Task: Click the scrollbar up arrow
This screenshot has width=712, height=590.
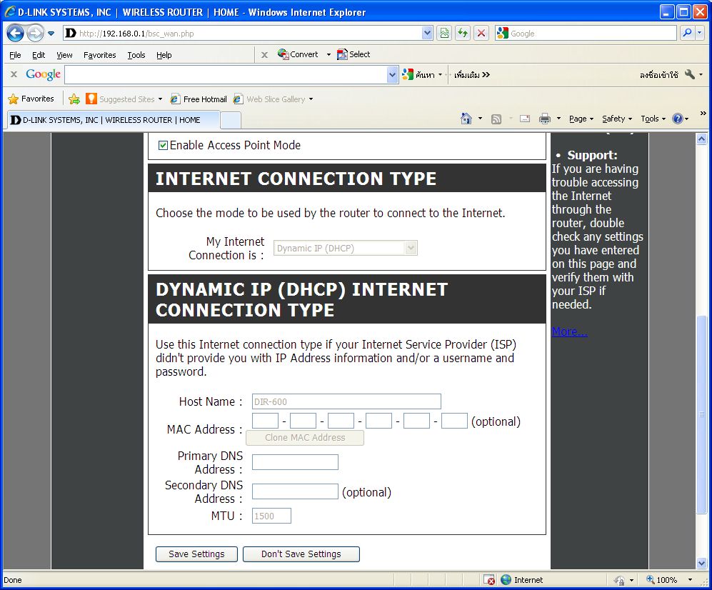Action: point(701,139)
